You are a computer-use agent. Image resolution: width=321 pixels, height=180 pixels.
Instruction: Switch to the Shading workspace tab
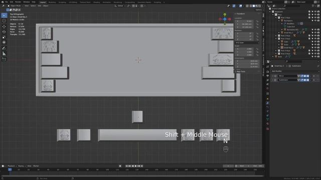(96, 2)
